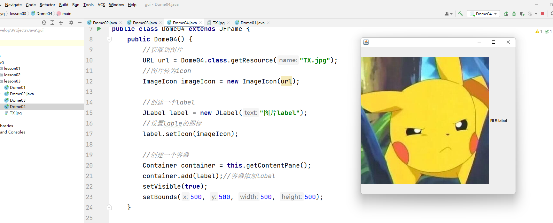
Task: Start debugging with the green bug icon
Action: click(x=514, y=14)
